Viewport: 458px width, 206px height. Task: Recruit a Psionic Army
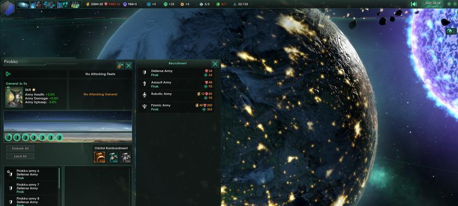coord(176,107)
